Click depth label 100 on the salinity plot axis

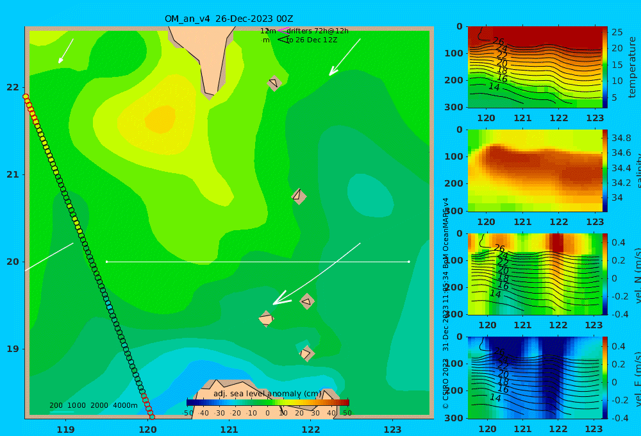point(454,156)
